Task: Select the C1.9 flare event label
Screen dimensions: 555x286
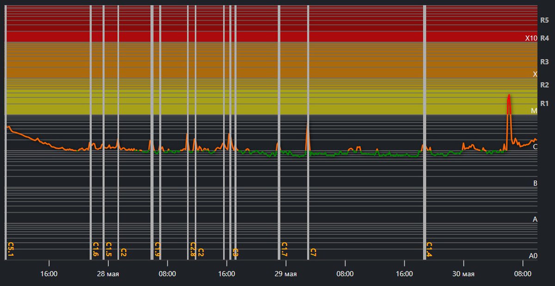Action: tap(157, 249)
